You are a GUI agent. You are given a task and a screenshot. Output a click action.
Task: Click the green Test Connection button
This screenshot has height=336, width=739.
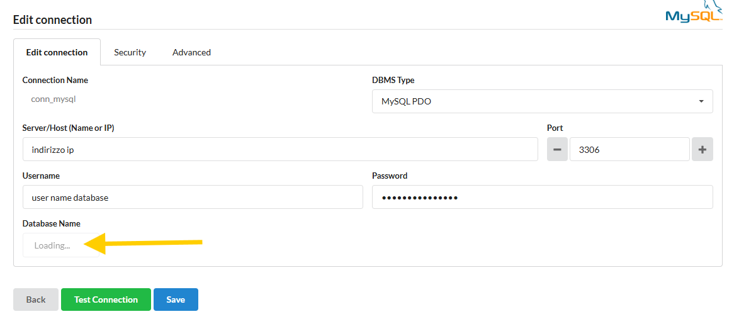106,300
